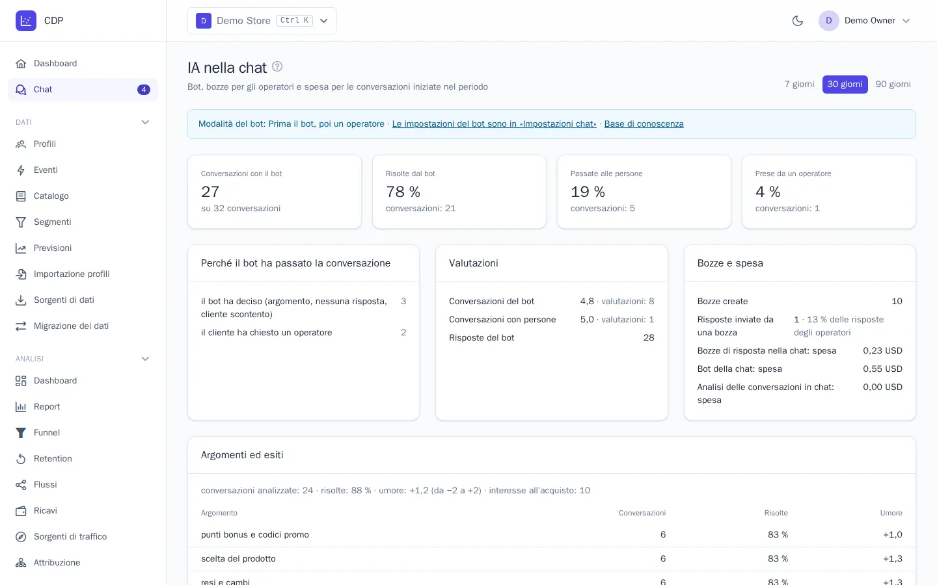Click the Report bar chart icon
The width and height of the screenshot is (937, 585).
click(x=21, y=407)
